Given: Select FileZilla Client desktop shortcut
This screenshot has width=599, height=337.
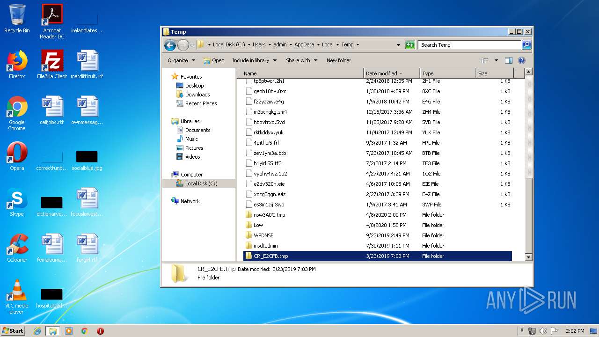Looking at the screenshot, I should 52,65.
